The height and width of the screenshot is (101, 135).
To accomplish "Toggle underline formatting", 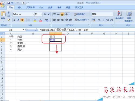I will (x=22, y=20).
